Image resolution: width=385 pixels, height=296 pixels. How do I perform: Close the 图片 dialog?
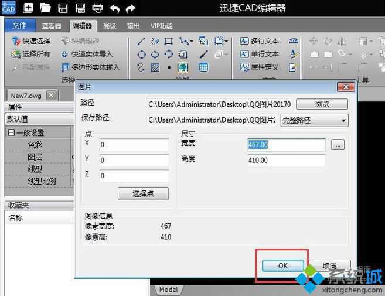pos(346,87)
